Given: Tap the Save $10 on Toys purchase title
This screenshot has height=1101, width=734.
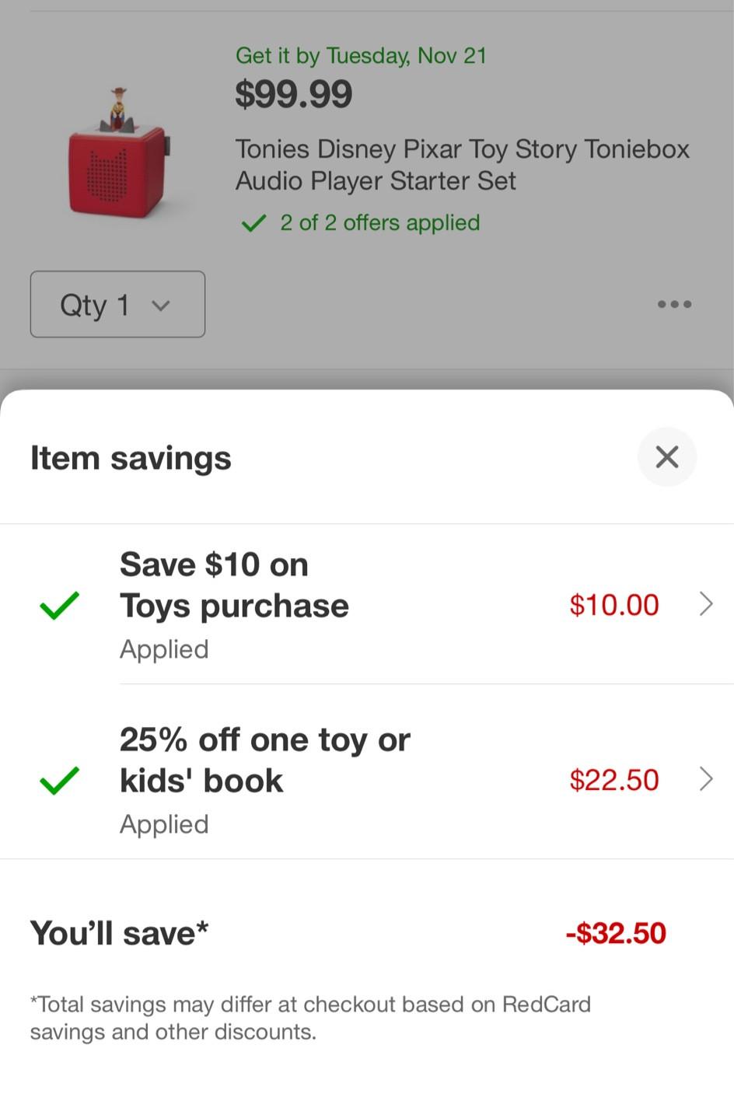Looking at the screenshot, I should (234, 585).
